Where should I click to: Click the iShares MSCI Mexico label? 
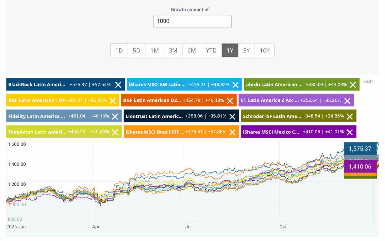[x=271, y=132]
